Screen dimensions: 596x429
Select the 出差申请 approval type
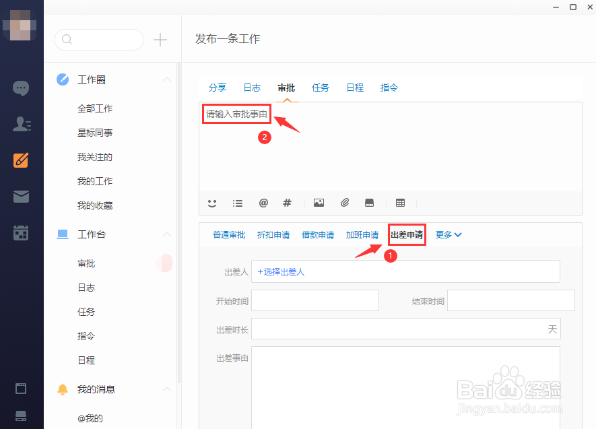(407, 234)
